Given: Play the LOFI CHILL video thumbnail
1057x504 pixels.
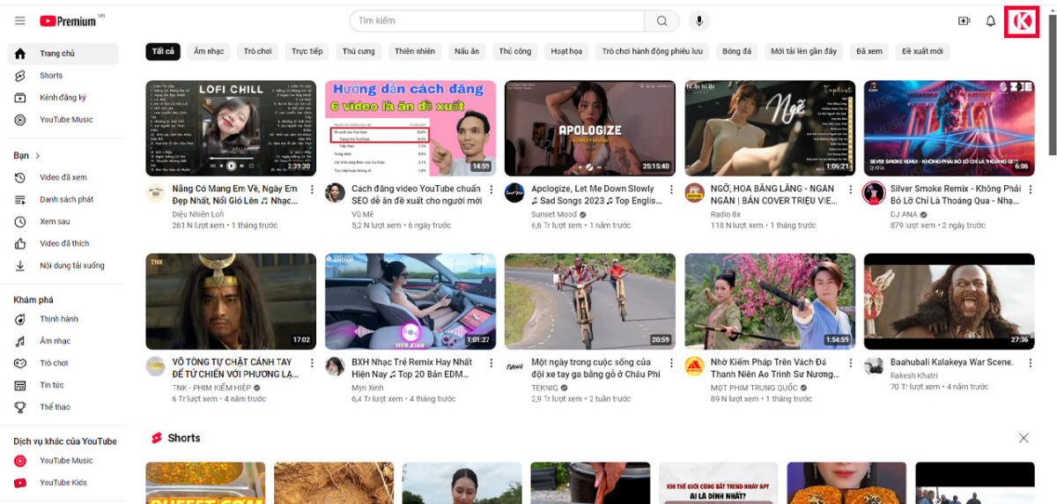Looking at the screenshot, I should (231, 129).
